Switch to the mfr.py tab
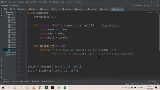 tap(56, 9)
